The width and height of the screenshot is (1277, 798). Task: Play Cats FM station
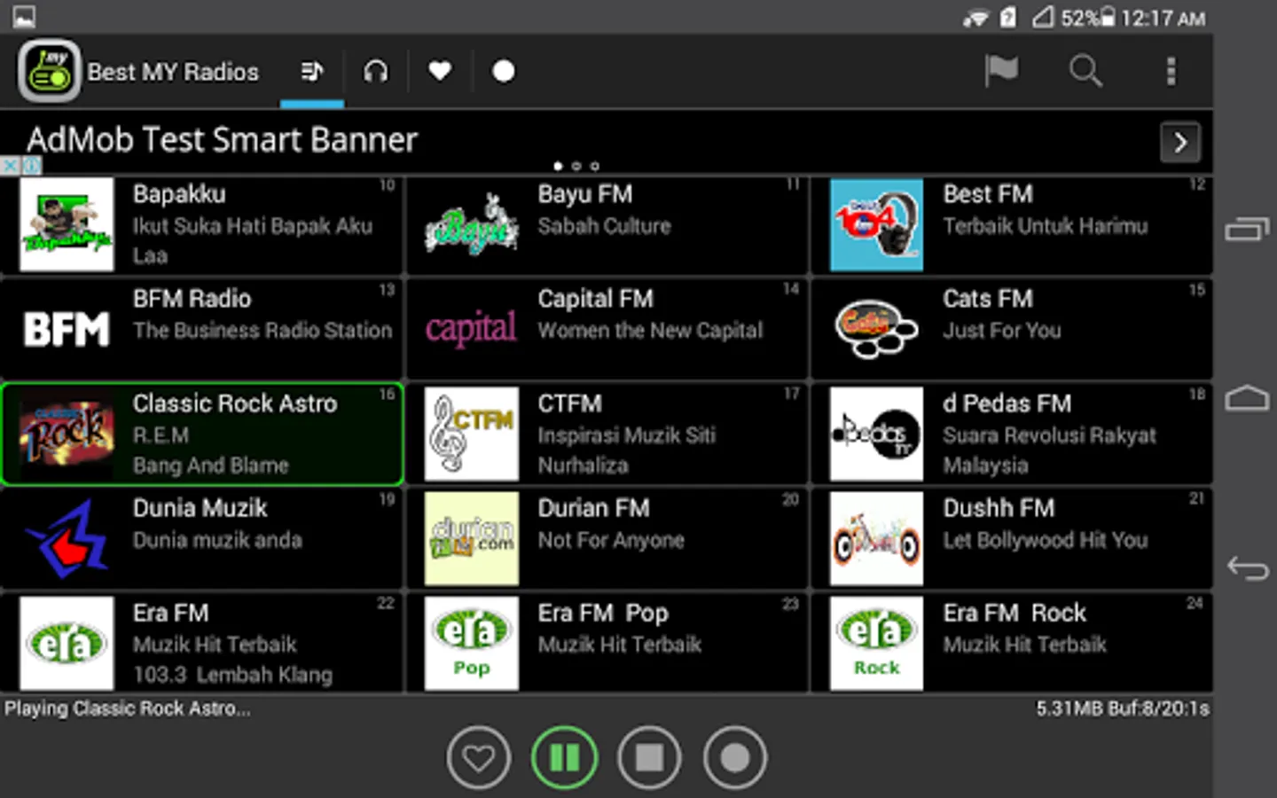[x=1012, y=329]
